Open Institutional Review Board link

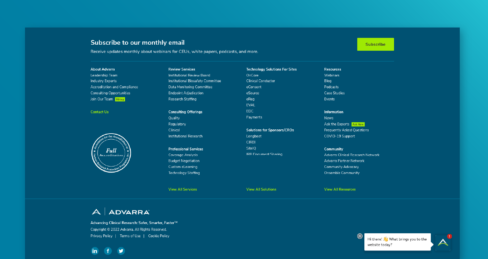189,75
